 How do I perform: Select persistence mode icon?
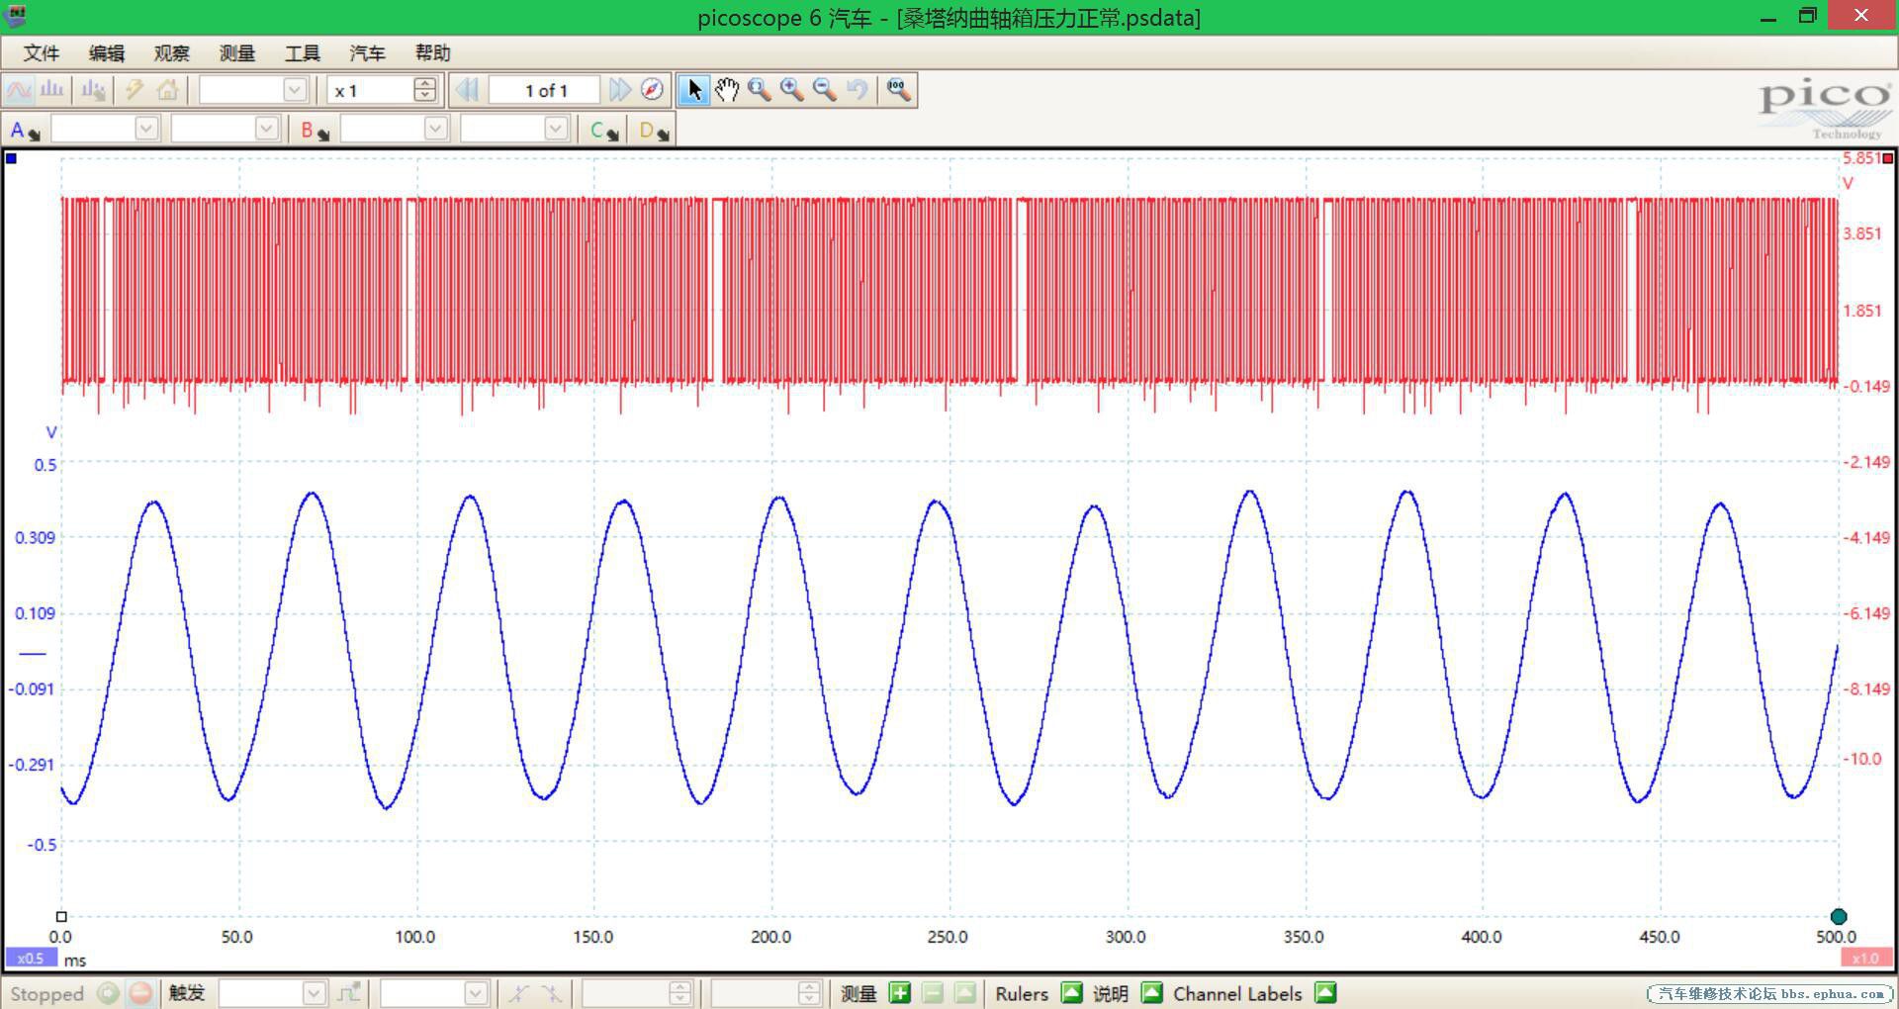(x=94, y=90)
